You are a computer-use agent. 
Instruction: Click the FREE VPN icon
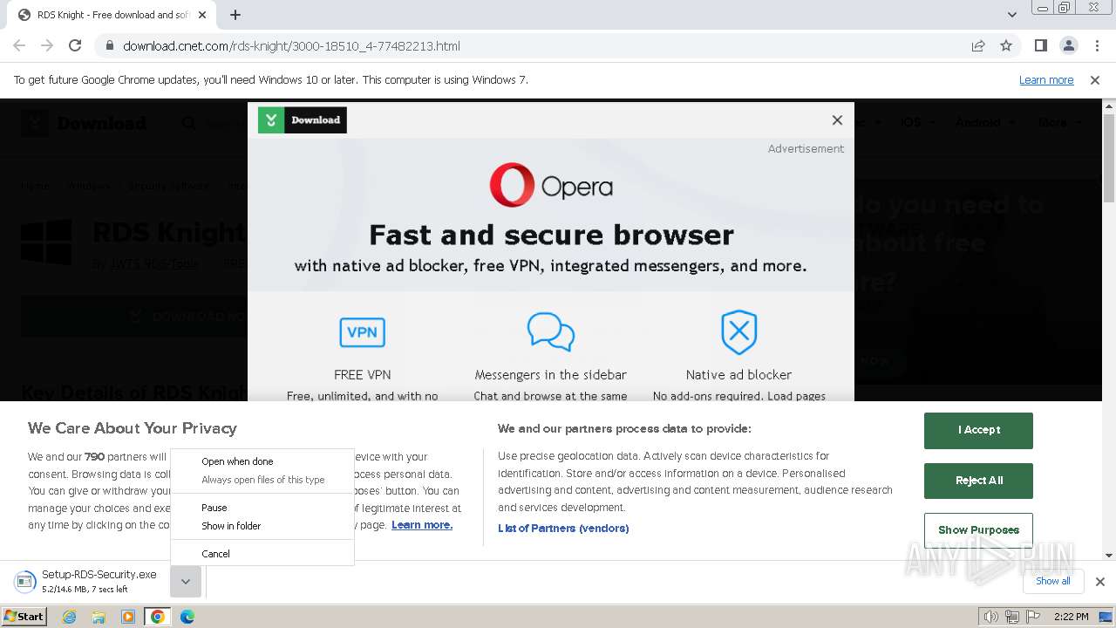[362, 332]
